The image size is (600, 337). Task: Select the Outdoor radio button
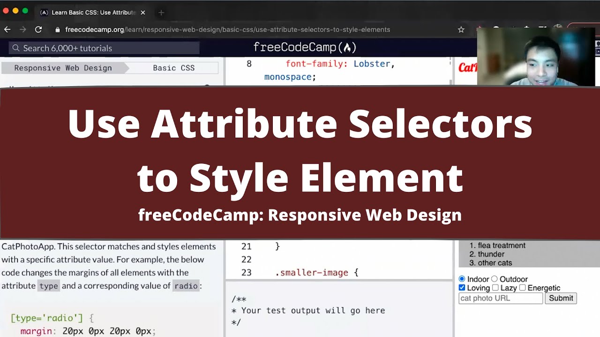click(x=494, y=279)
